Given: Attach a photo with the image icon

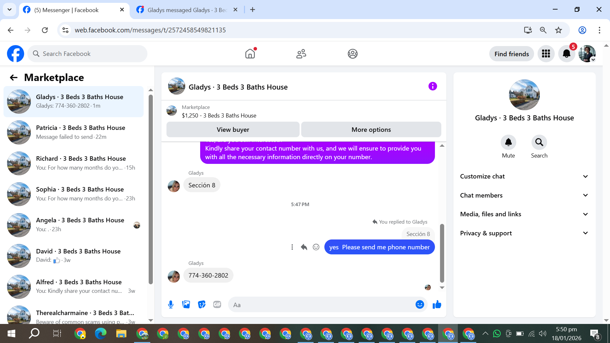Looking at the screenshot, I should click(x=186, y=305).
